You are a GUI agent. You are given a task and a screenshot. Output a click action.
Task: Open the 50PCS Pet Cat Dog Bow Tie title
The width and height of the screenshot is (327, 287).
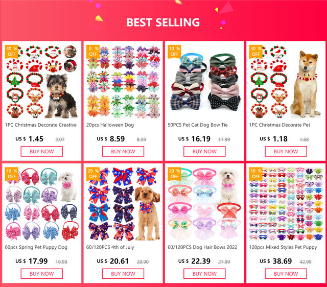(198, 125)
